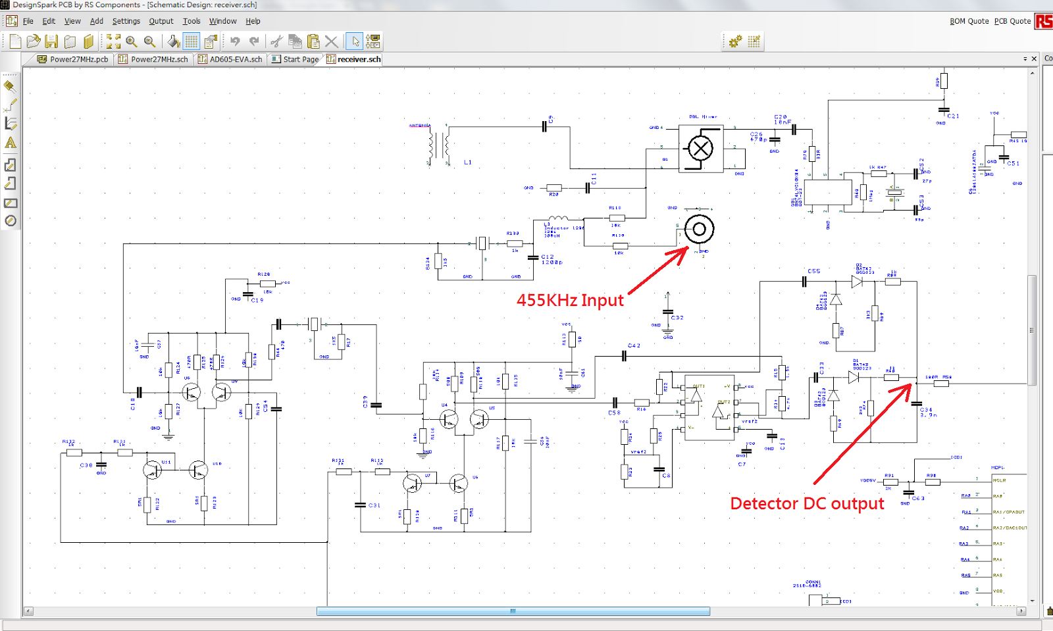1053x631 pixels.
Task: Click the horizontal scrollbar thumb
Action: point(513,611)
